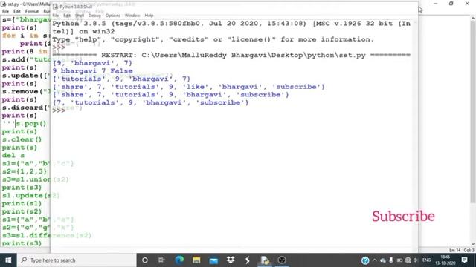Click the taskbar search box
Image resolution: width=476 pixels, height=267 pixels.
click(77, 260)
